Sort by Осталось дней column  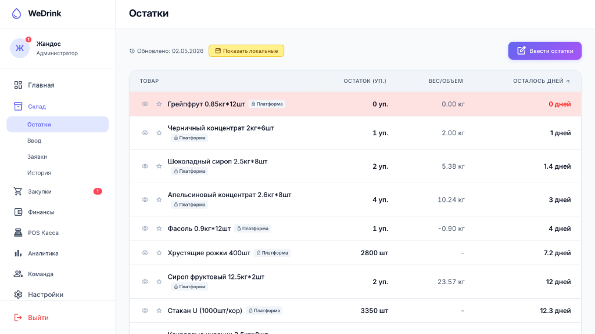tap(542, 81)
